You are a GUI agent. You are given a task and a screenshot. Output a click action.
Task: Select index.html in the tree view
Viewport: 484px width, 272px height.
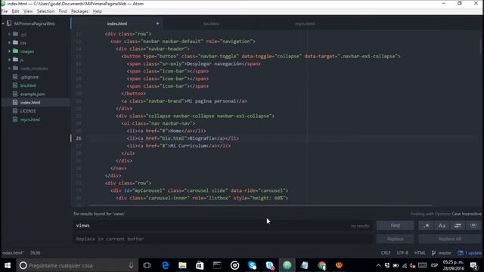coord(30,103)
